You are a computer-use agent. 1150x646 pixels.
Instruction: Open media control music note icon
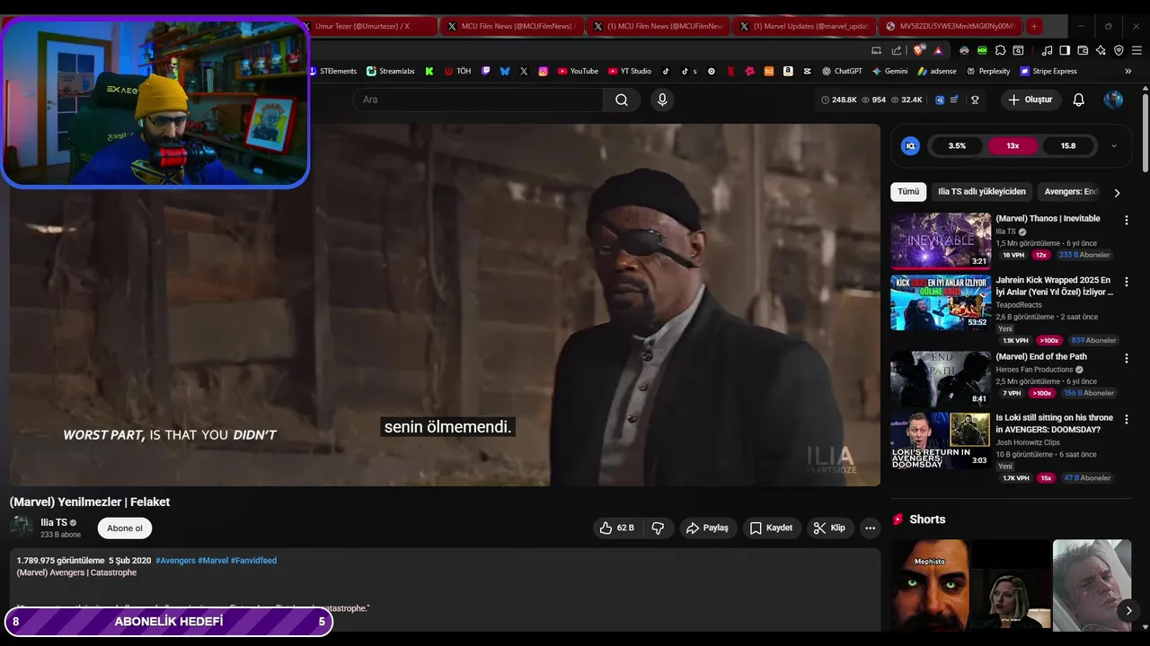(x=1047, y=50)
